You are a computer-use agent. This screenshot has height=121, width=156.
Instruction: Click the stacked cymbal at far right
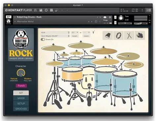(134, 65)
